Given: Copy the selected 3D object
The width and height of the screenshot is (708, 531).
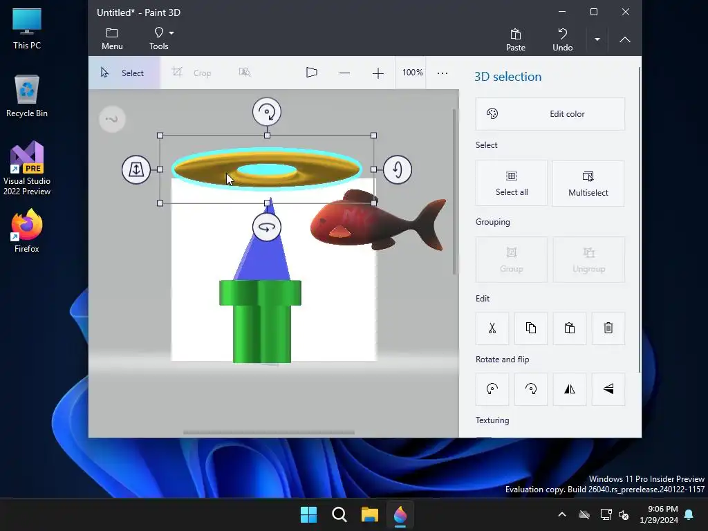Looking at the screenshot, I should tap(531, 328).
